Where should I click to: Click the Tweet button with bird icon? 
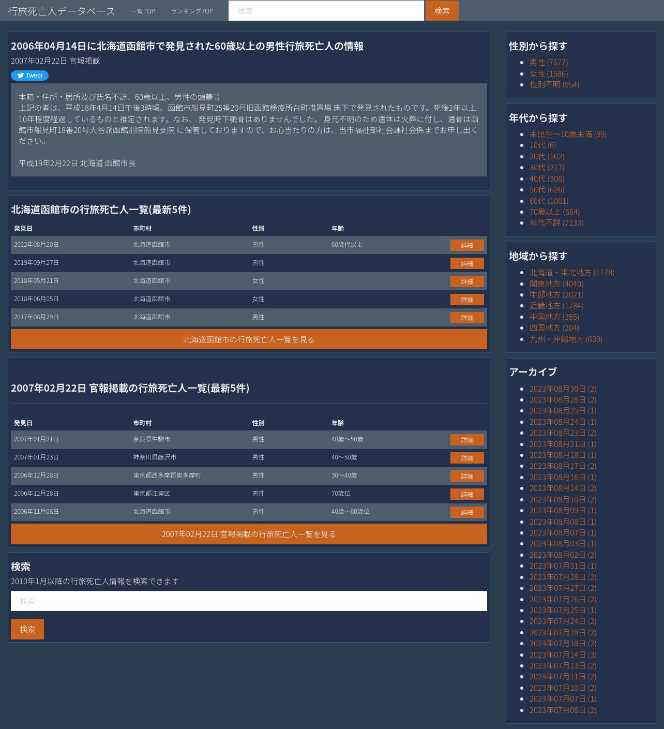(29, 76)
